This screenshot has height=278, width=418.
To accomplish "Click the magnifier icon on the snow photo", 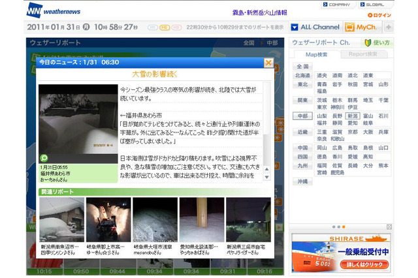I will click(x=44, y=157).
